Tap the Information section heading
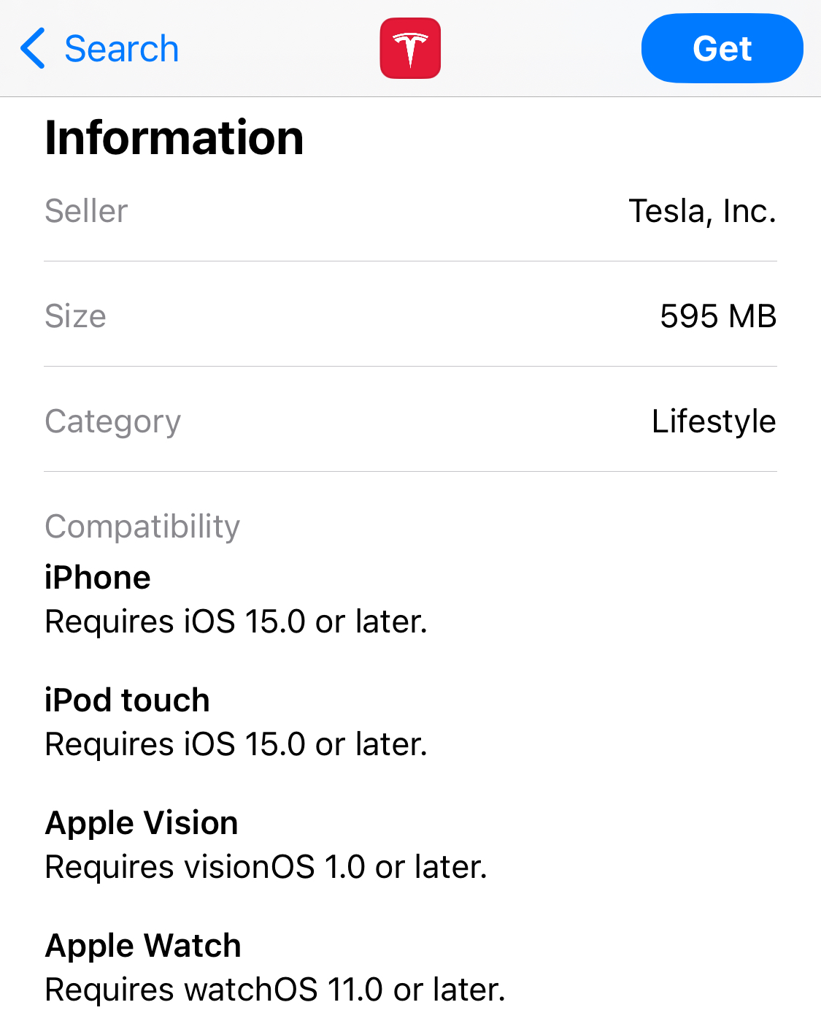The height and width of the screenshot is (1032, 821). 174,137
